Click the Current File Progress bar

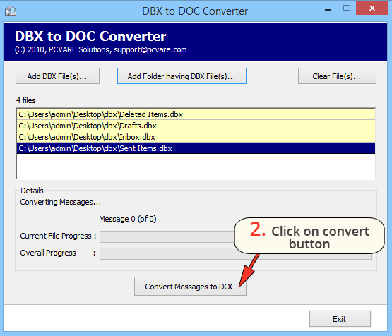tap(167, 236)
